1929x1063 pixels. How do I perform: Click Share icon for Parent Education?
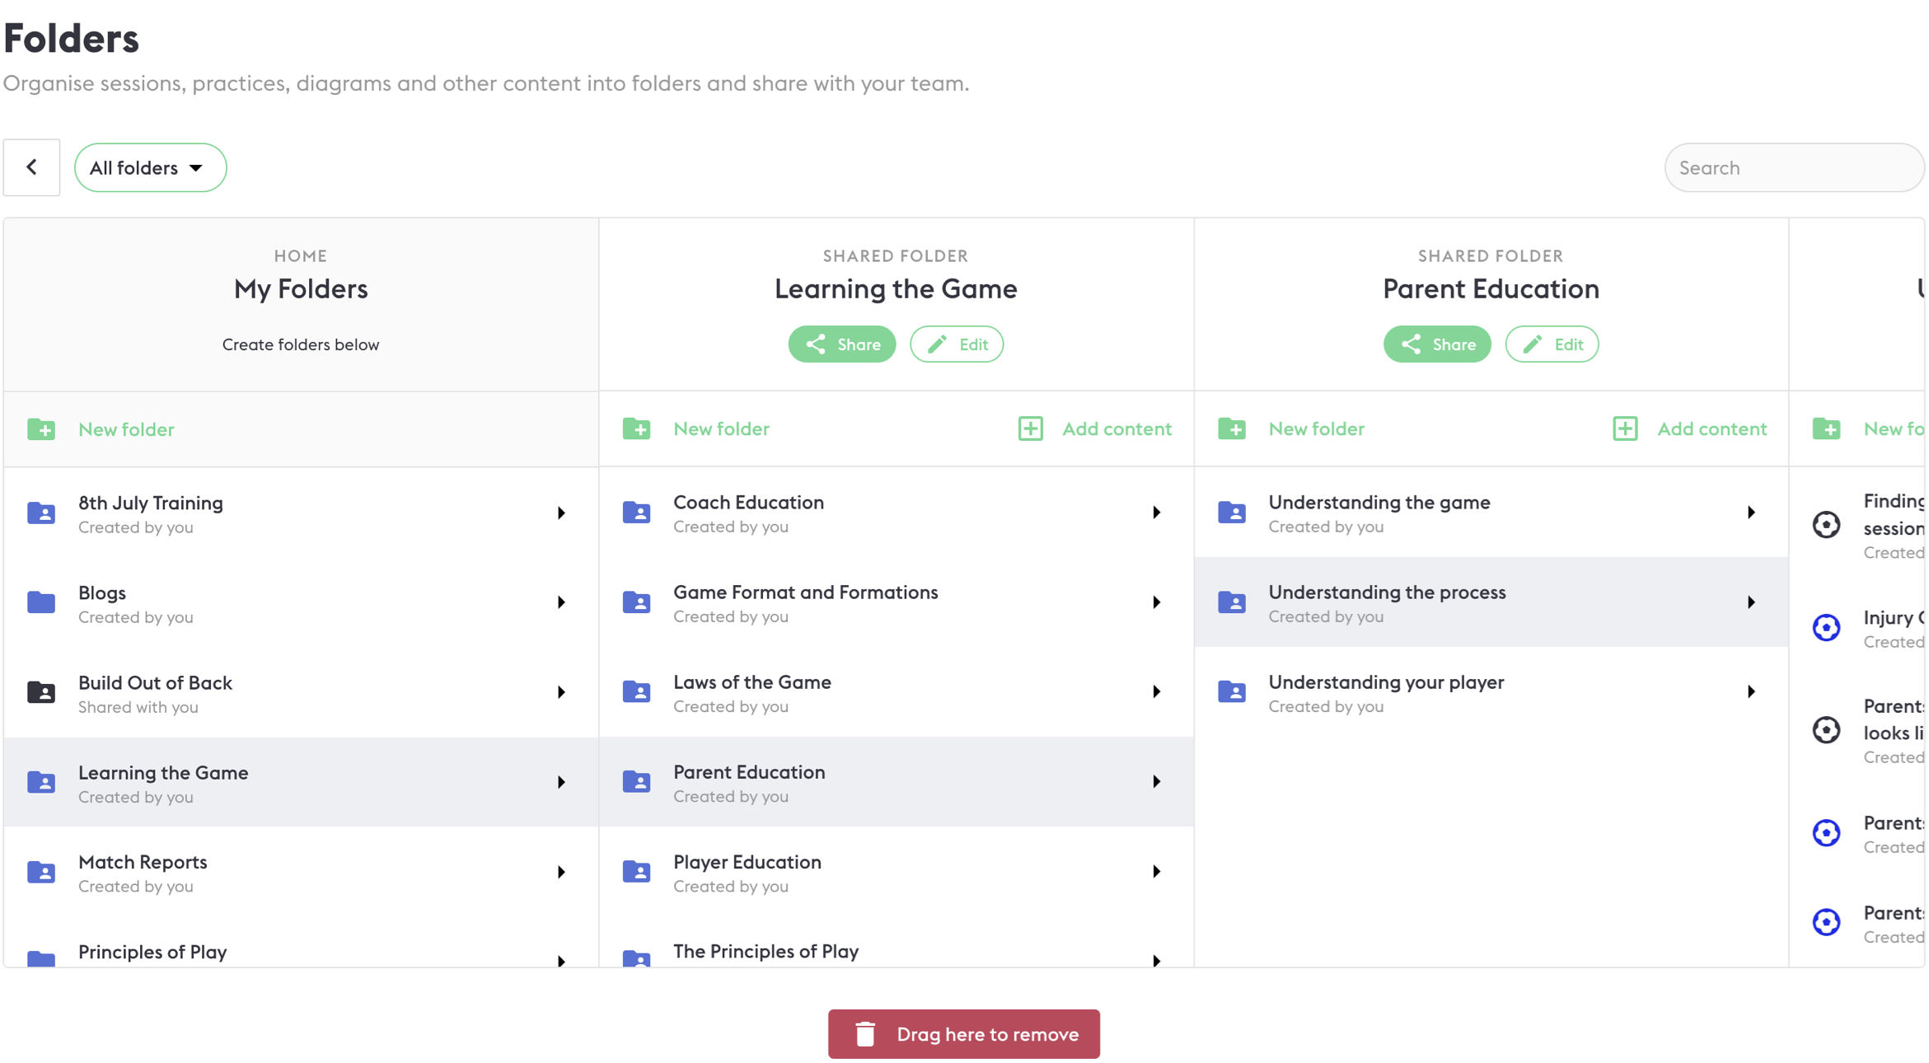1411,344
